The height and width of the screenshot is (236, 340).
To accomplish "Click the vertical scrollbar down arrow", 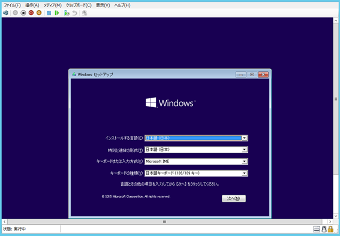I will tap(336, 216).
